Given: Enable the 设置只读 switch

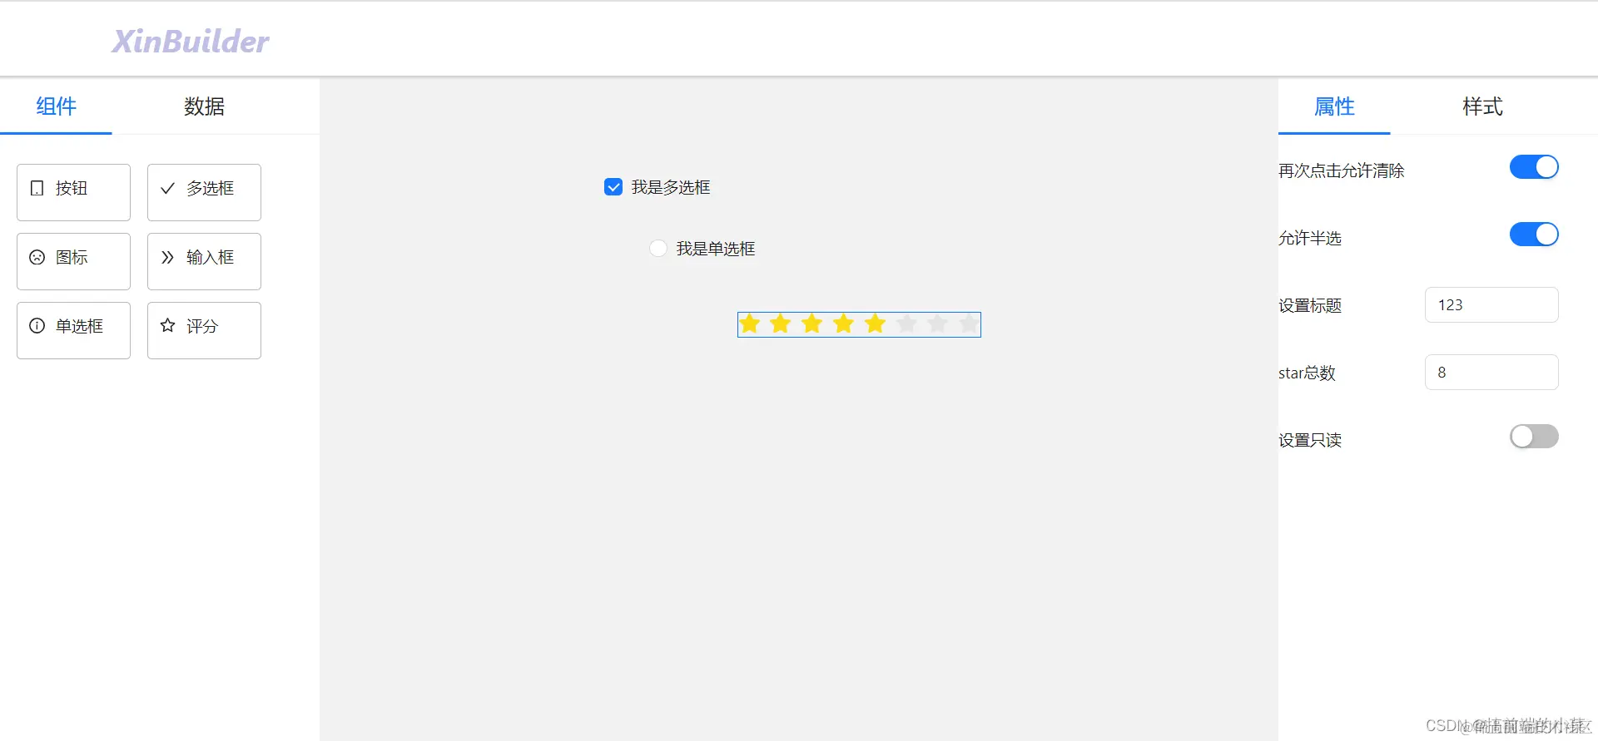Looking at the screenshot, I should (1534, 437).
